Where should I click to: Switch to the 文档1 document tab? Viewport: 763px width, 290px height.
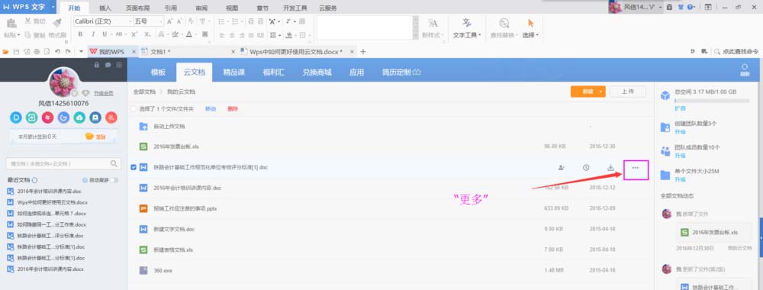click(188, 52)
